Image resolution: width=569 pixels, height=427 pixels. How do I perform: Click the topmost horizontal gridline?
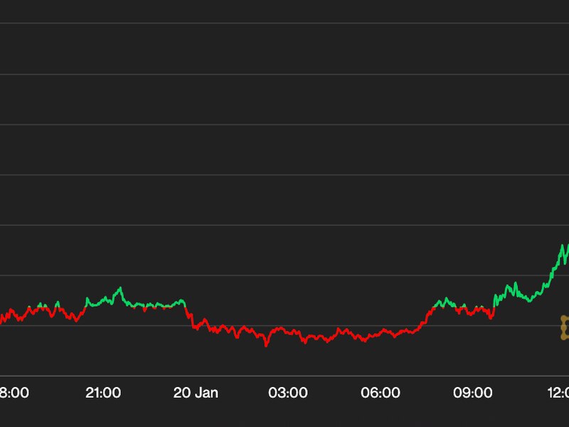click(284, 23)
